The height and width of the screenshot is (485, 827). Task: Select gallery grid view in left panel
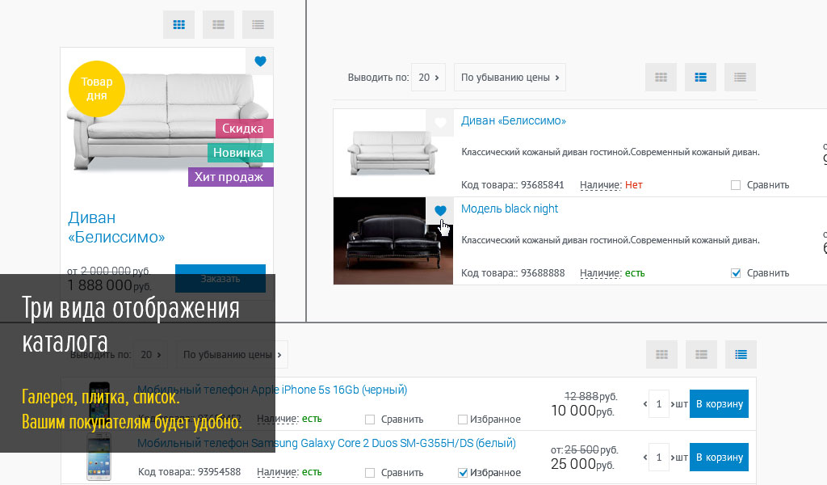coord(178,25)
